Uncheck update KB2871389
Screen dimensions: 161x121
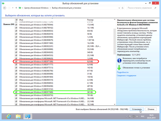(16, 61)
